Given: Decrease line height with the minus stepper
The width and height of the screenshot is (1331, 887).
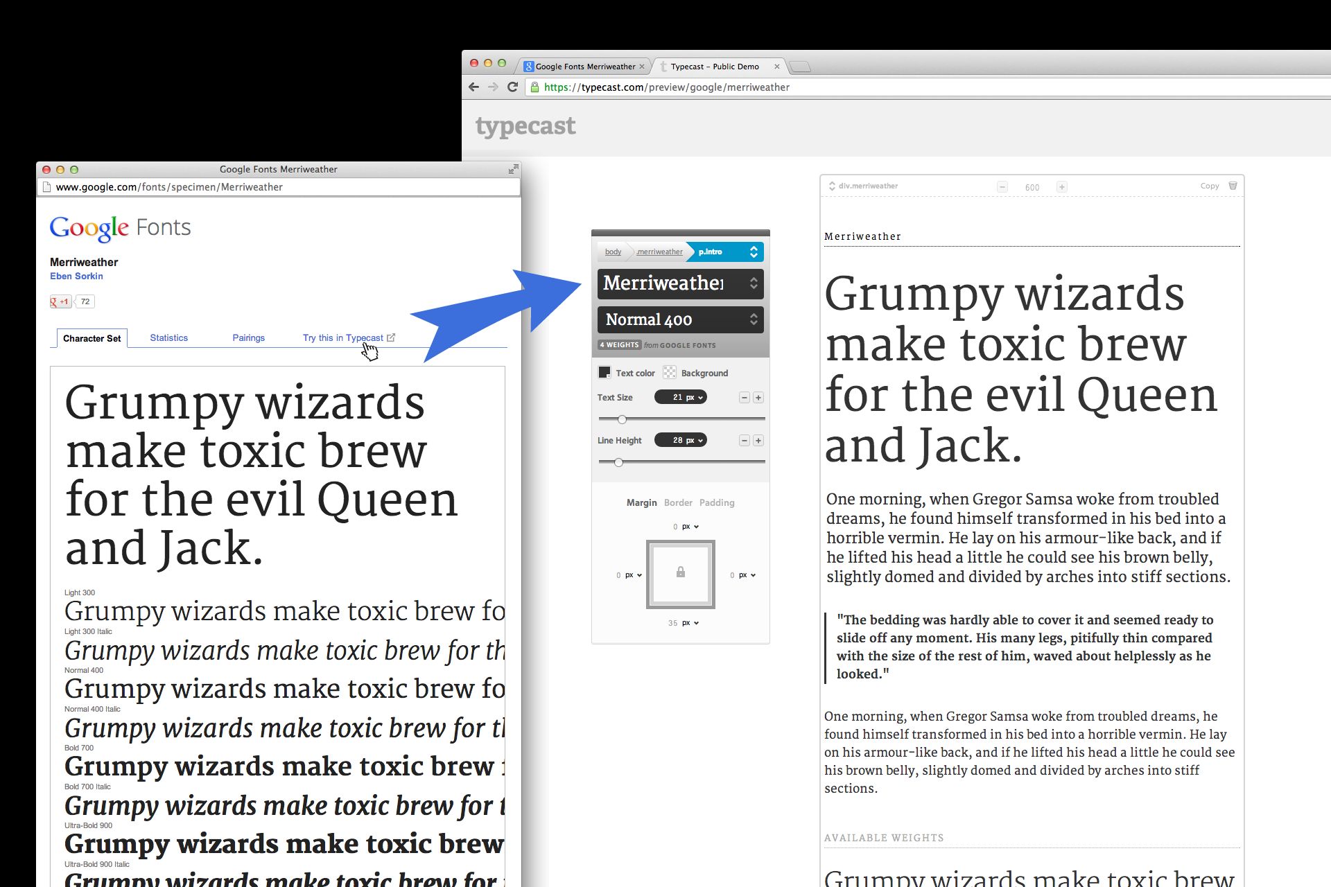Looking at the screenshot, I should (x=744, y=441).
